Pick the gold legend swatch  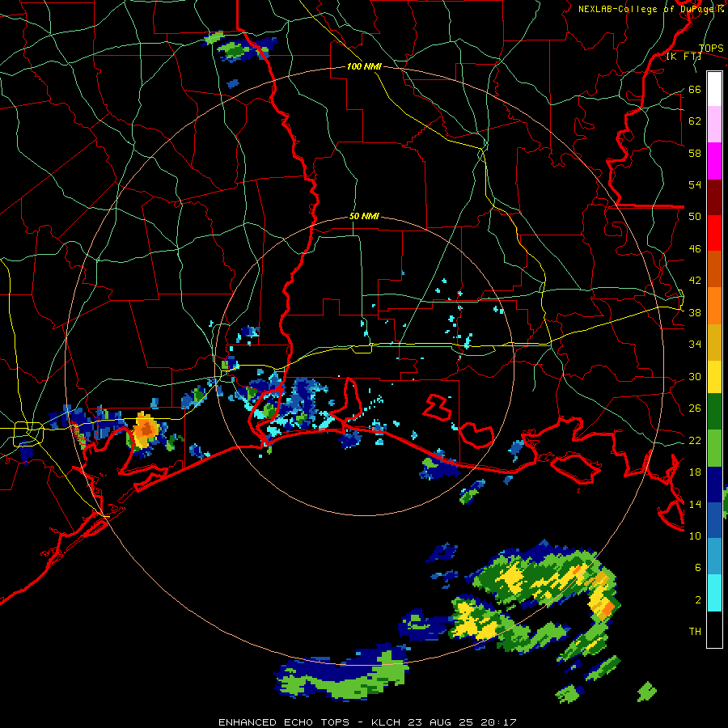pos(714,342)
